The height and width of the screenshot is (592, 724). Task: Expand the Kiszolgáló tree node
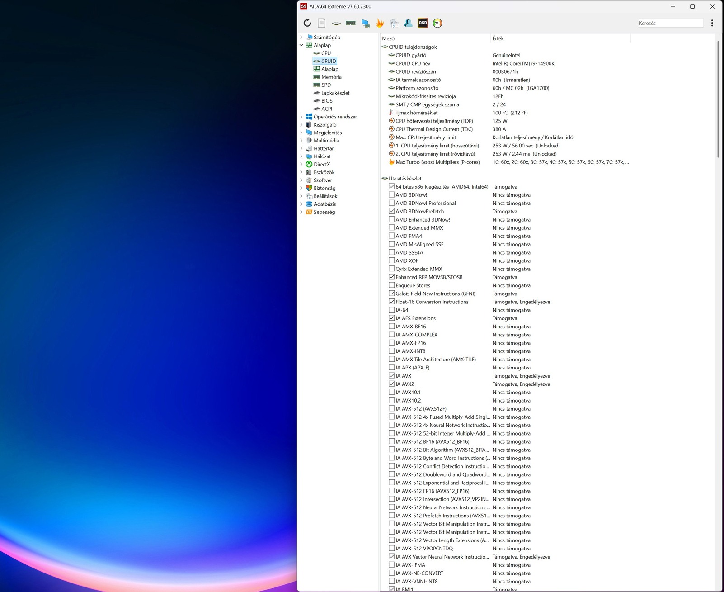pos(301,125)
